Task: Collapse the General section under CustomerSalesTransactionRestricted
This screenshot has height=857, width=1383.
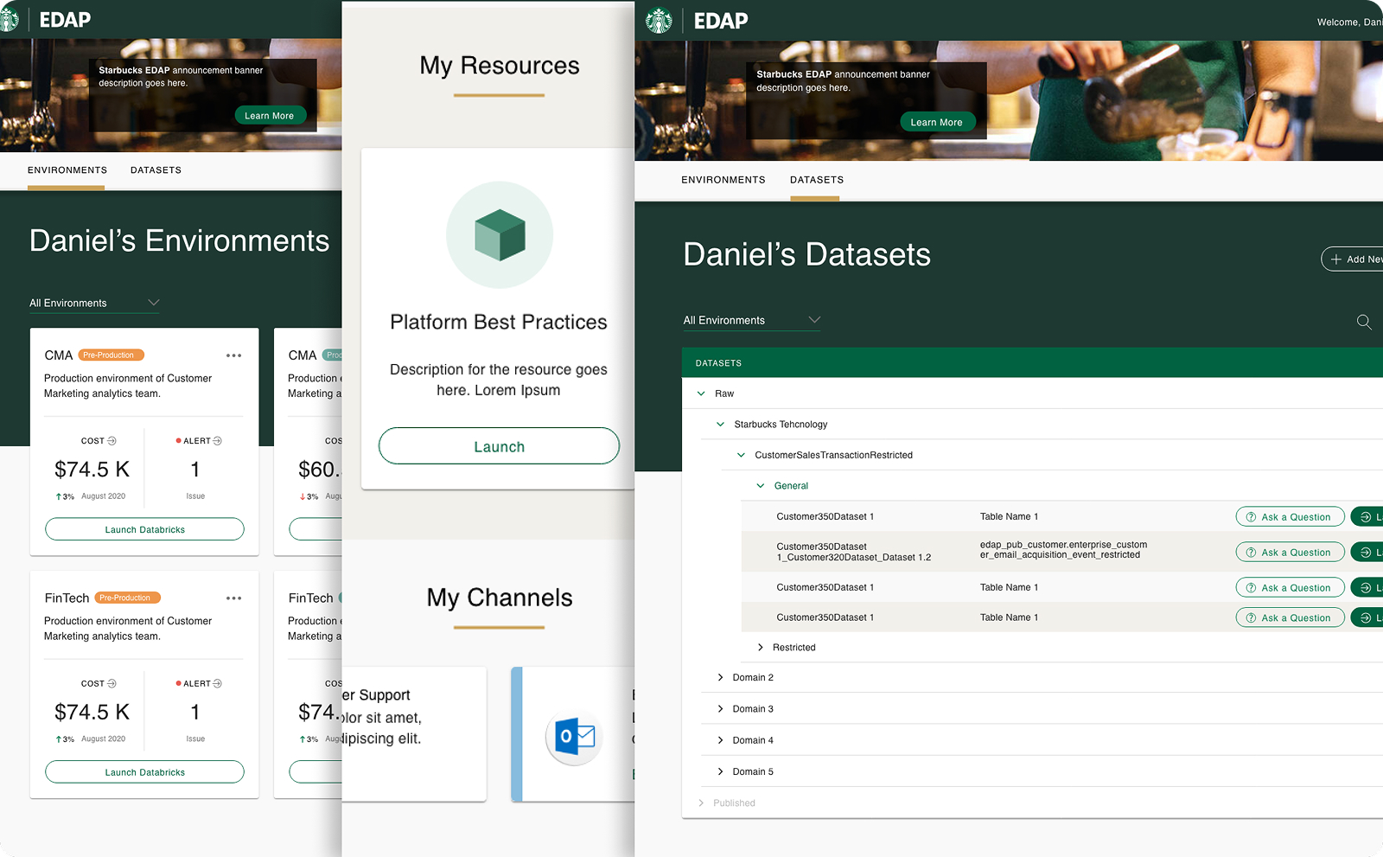Action: pos(761,485)
